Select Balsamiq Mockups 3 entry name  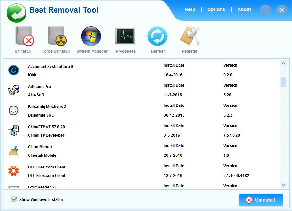point(47,106)
